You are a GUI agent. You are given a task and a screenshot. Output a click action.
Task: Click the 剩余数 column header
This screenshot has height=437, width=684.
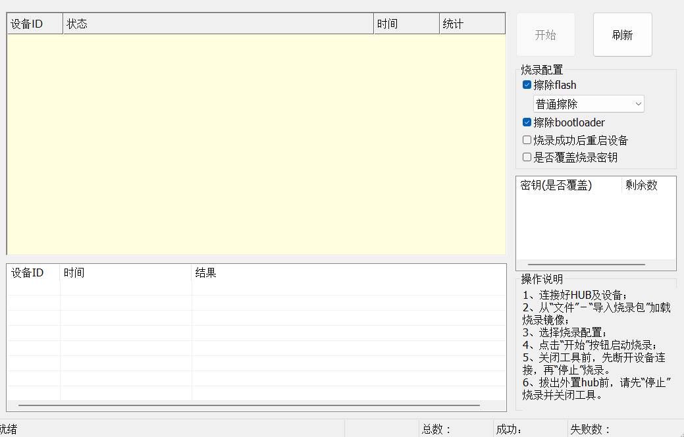click(648, 185)
